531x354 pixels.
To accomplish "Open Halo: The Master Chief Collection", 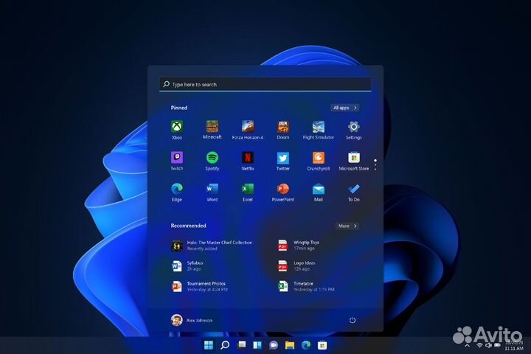I will (212, 246).
